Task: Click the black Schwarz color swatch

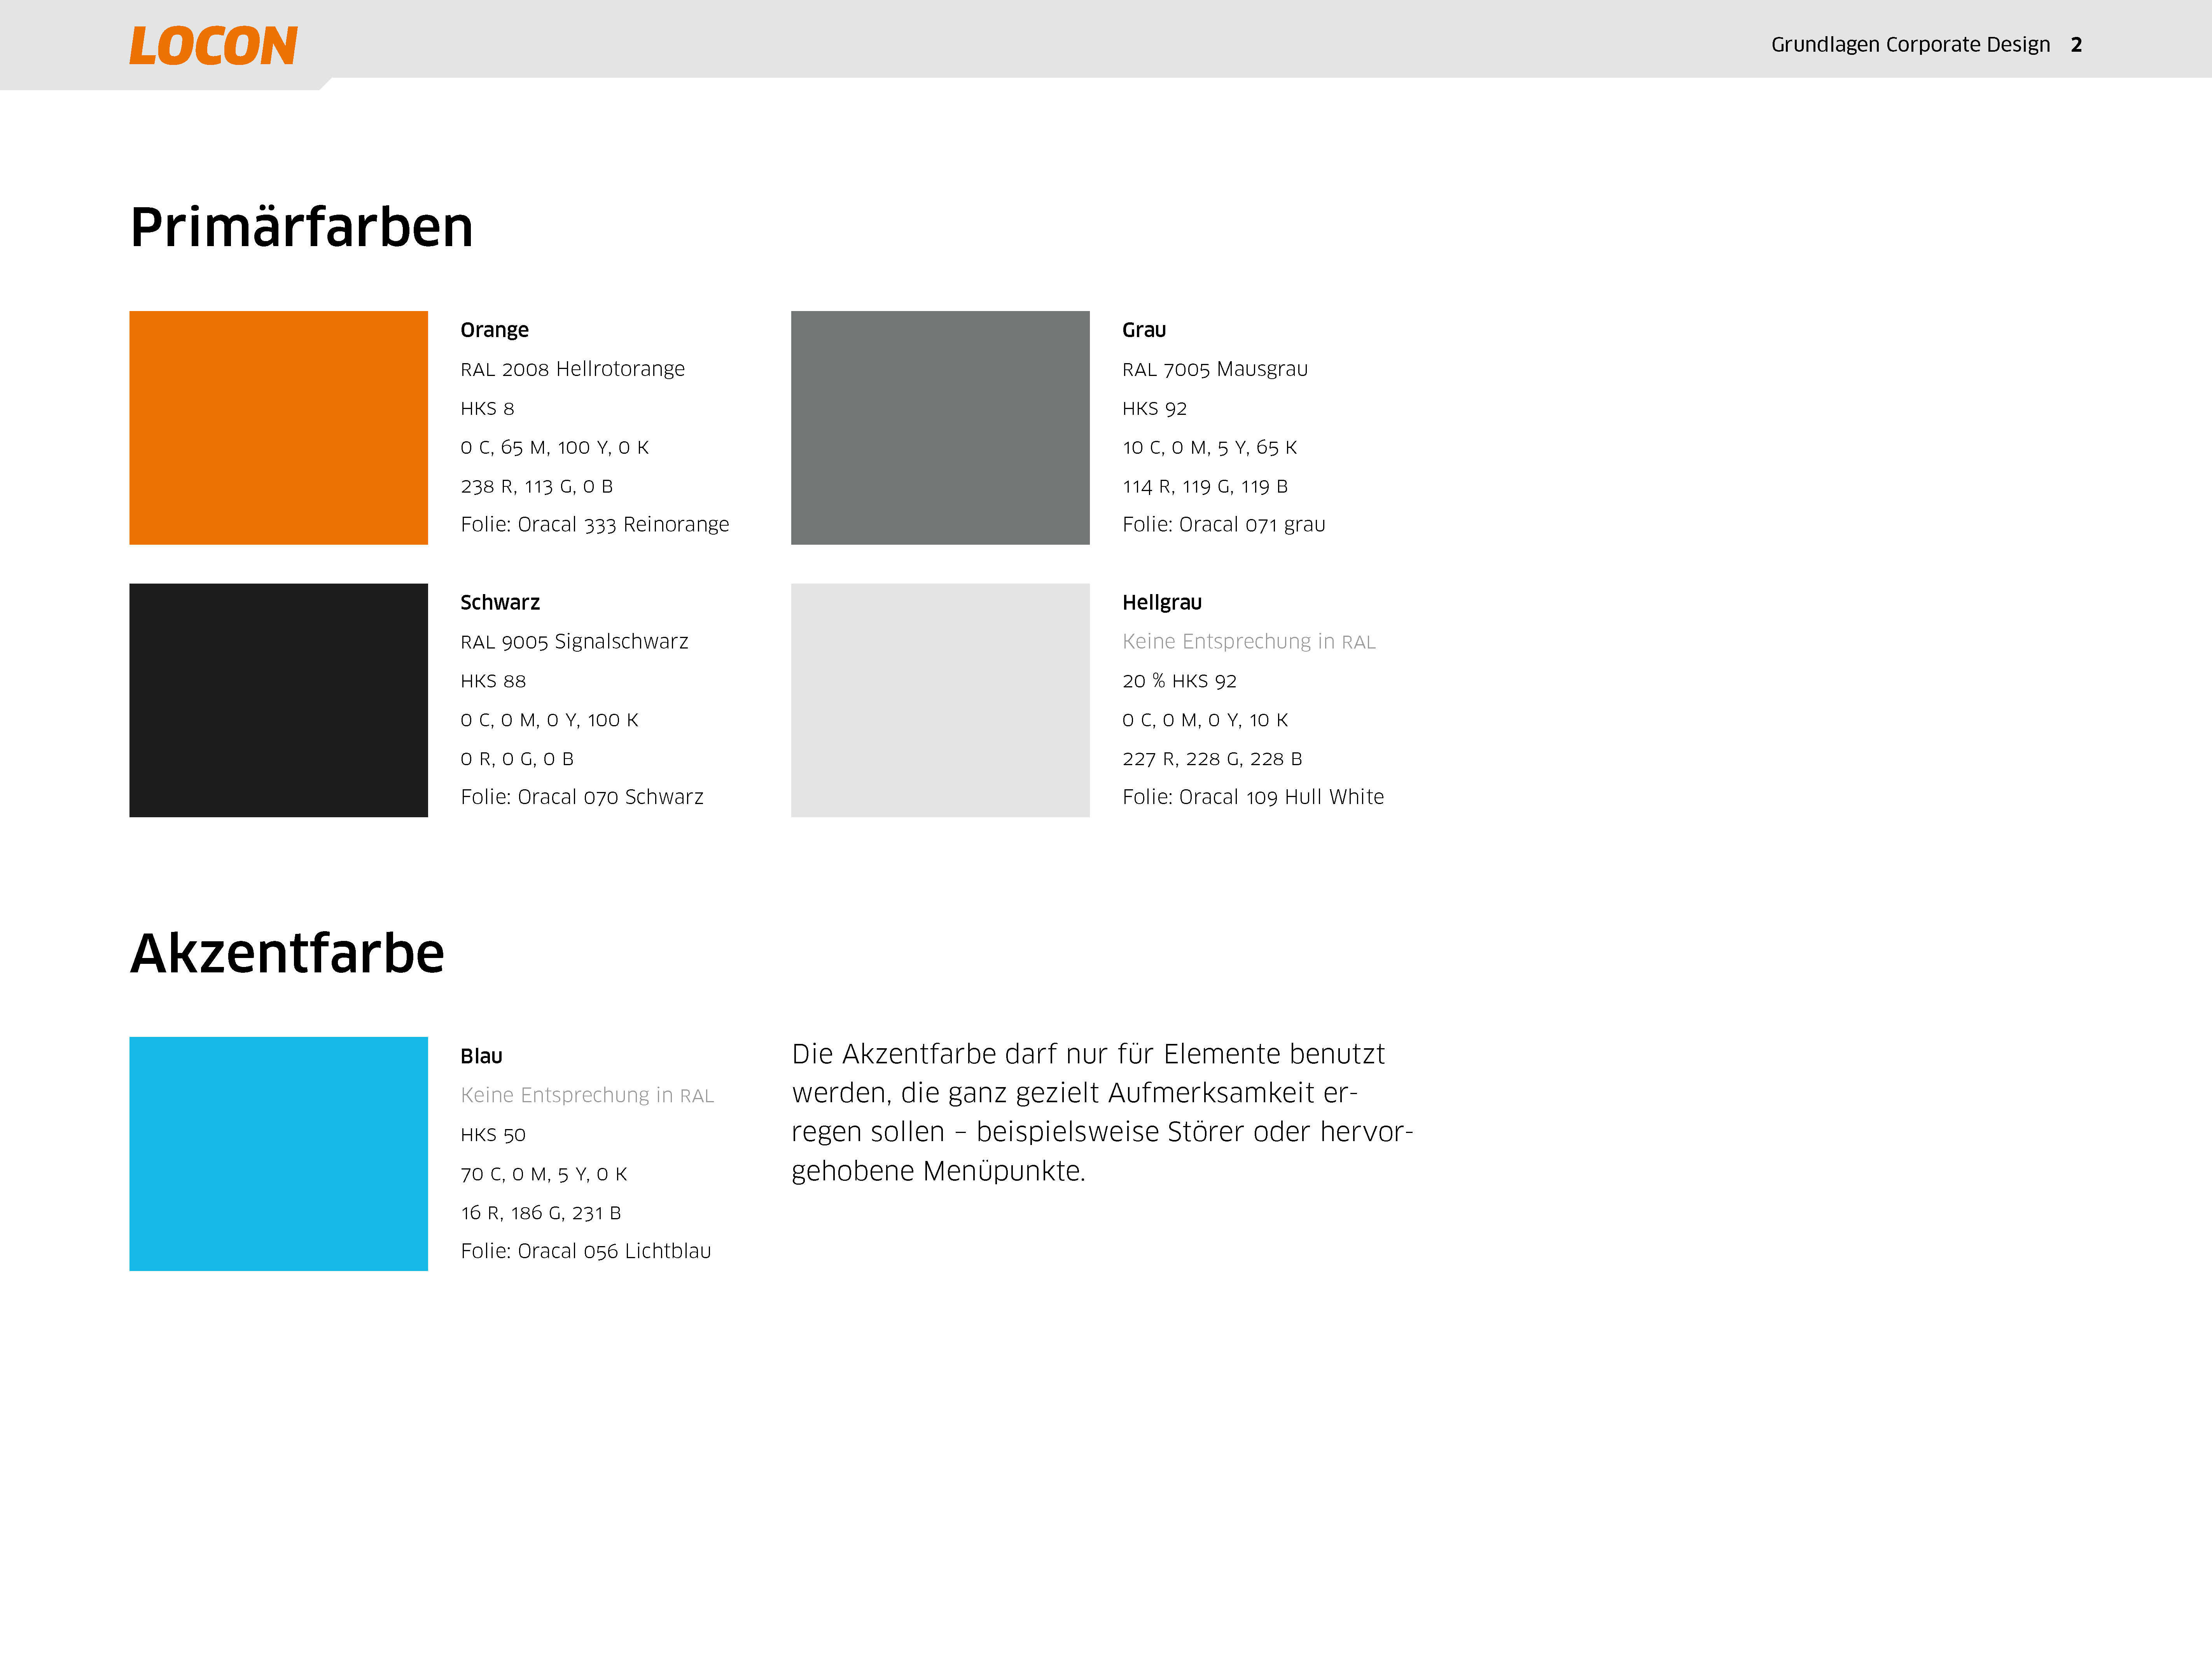Action: click(278, 700)
